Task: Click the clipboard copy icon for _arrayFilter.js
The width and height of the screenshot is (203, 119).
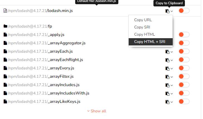Action: 167,77
